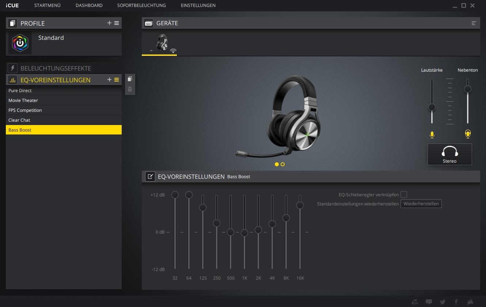Viewport: 486px width, 307px height.
Task: Open the EQ presets hamburger menu
Action: 117,80
